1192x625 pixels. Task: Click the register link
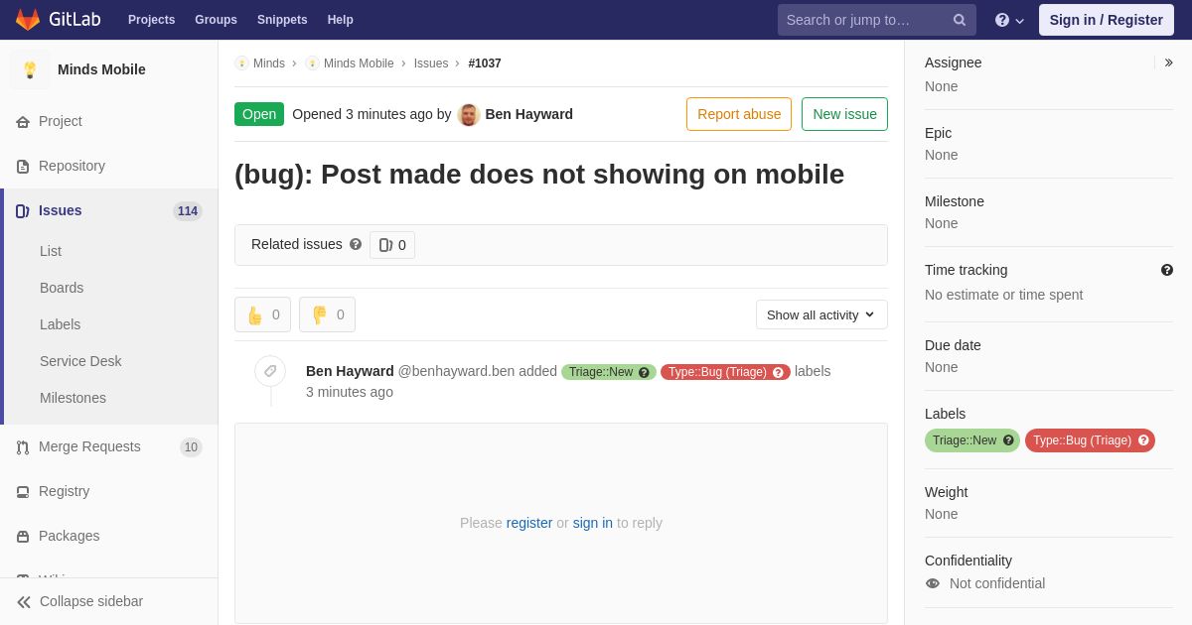tap(529, 523)
